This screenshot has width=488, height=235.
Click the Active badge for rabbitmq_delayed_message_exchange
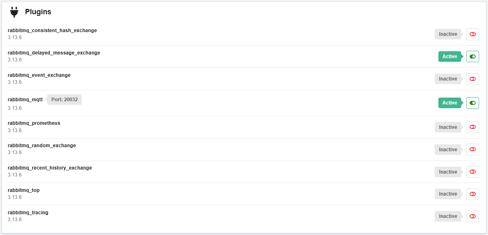click(451, 57)
